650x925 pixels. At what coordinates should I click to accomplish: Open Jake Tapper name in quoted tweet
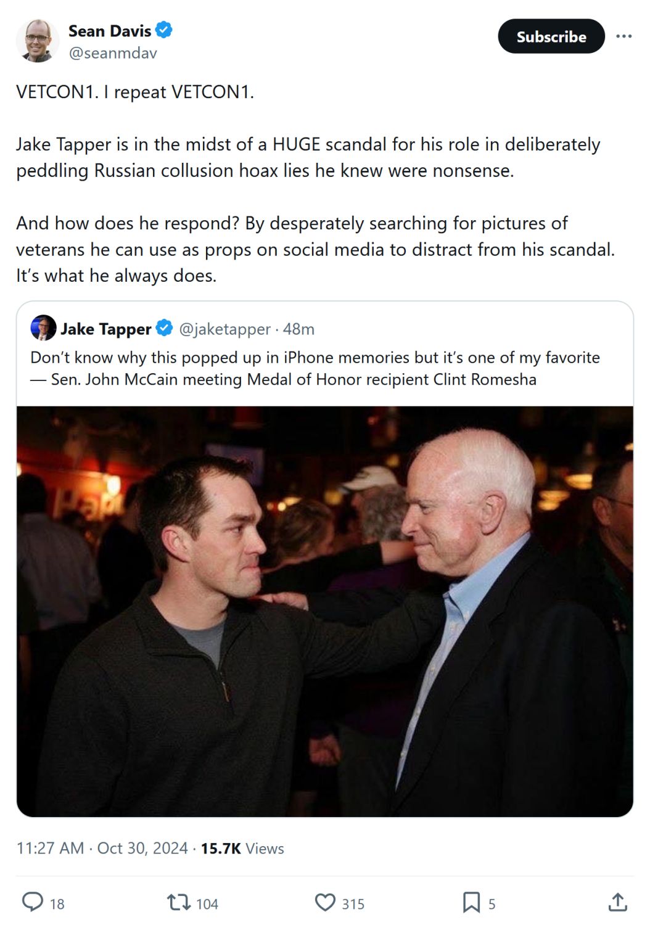pyautogui.click(x=106, y=329)
